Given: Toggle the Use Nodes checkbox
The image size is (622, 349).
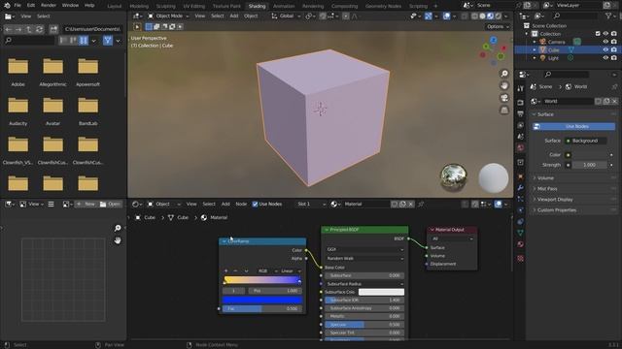Looking at the screenshot, I should [255, 205].
